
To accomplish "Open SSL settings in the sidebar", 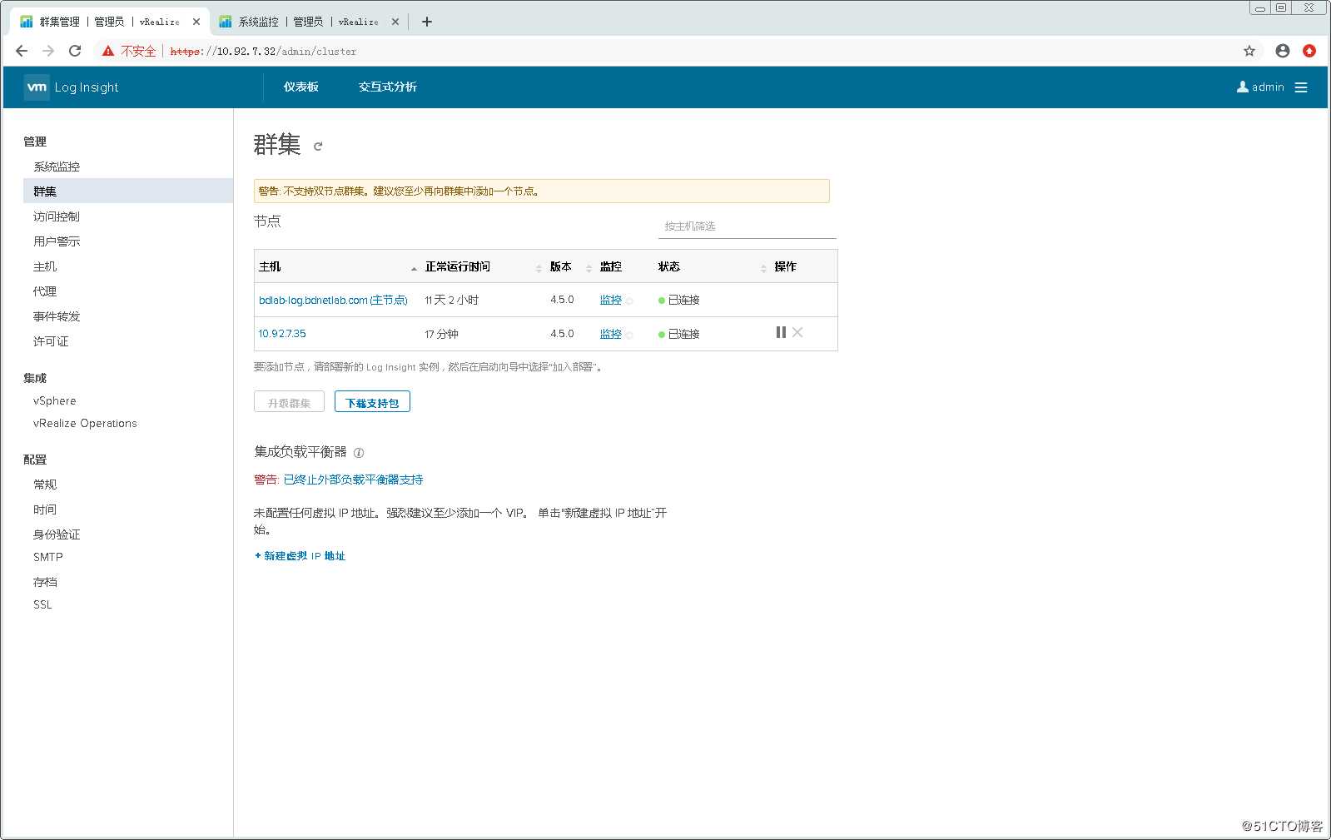I will 42,604.
